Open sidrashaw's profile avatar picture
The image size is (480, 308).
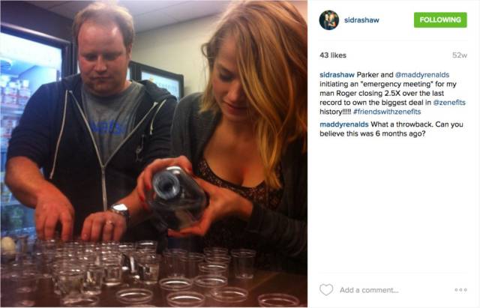point(328,20)
